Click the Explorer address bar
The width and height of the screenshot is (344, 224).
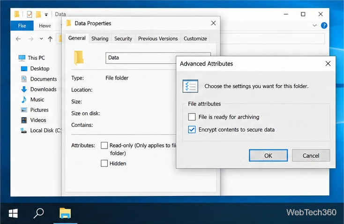click(272, 38)
